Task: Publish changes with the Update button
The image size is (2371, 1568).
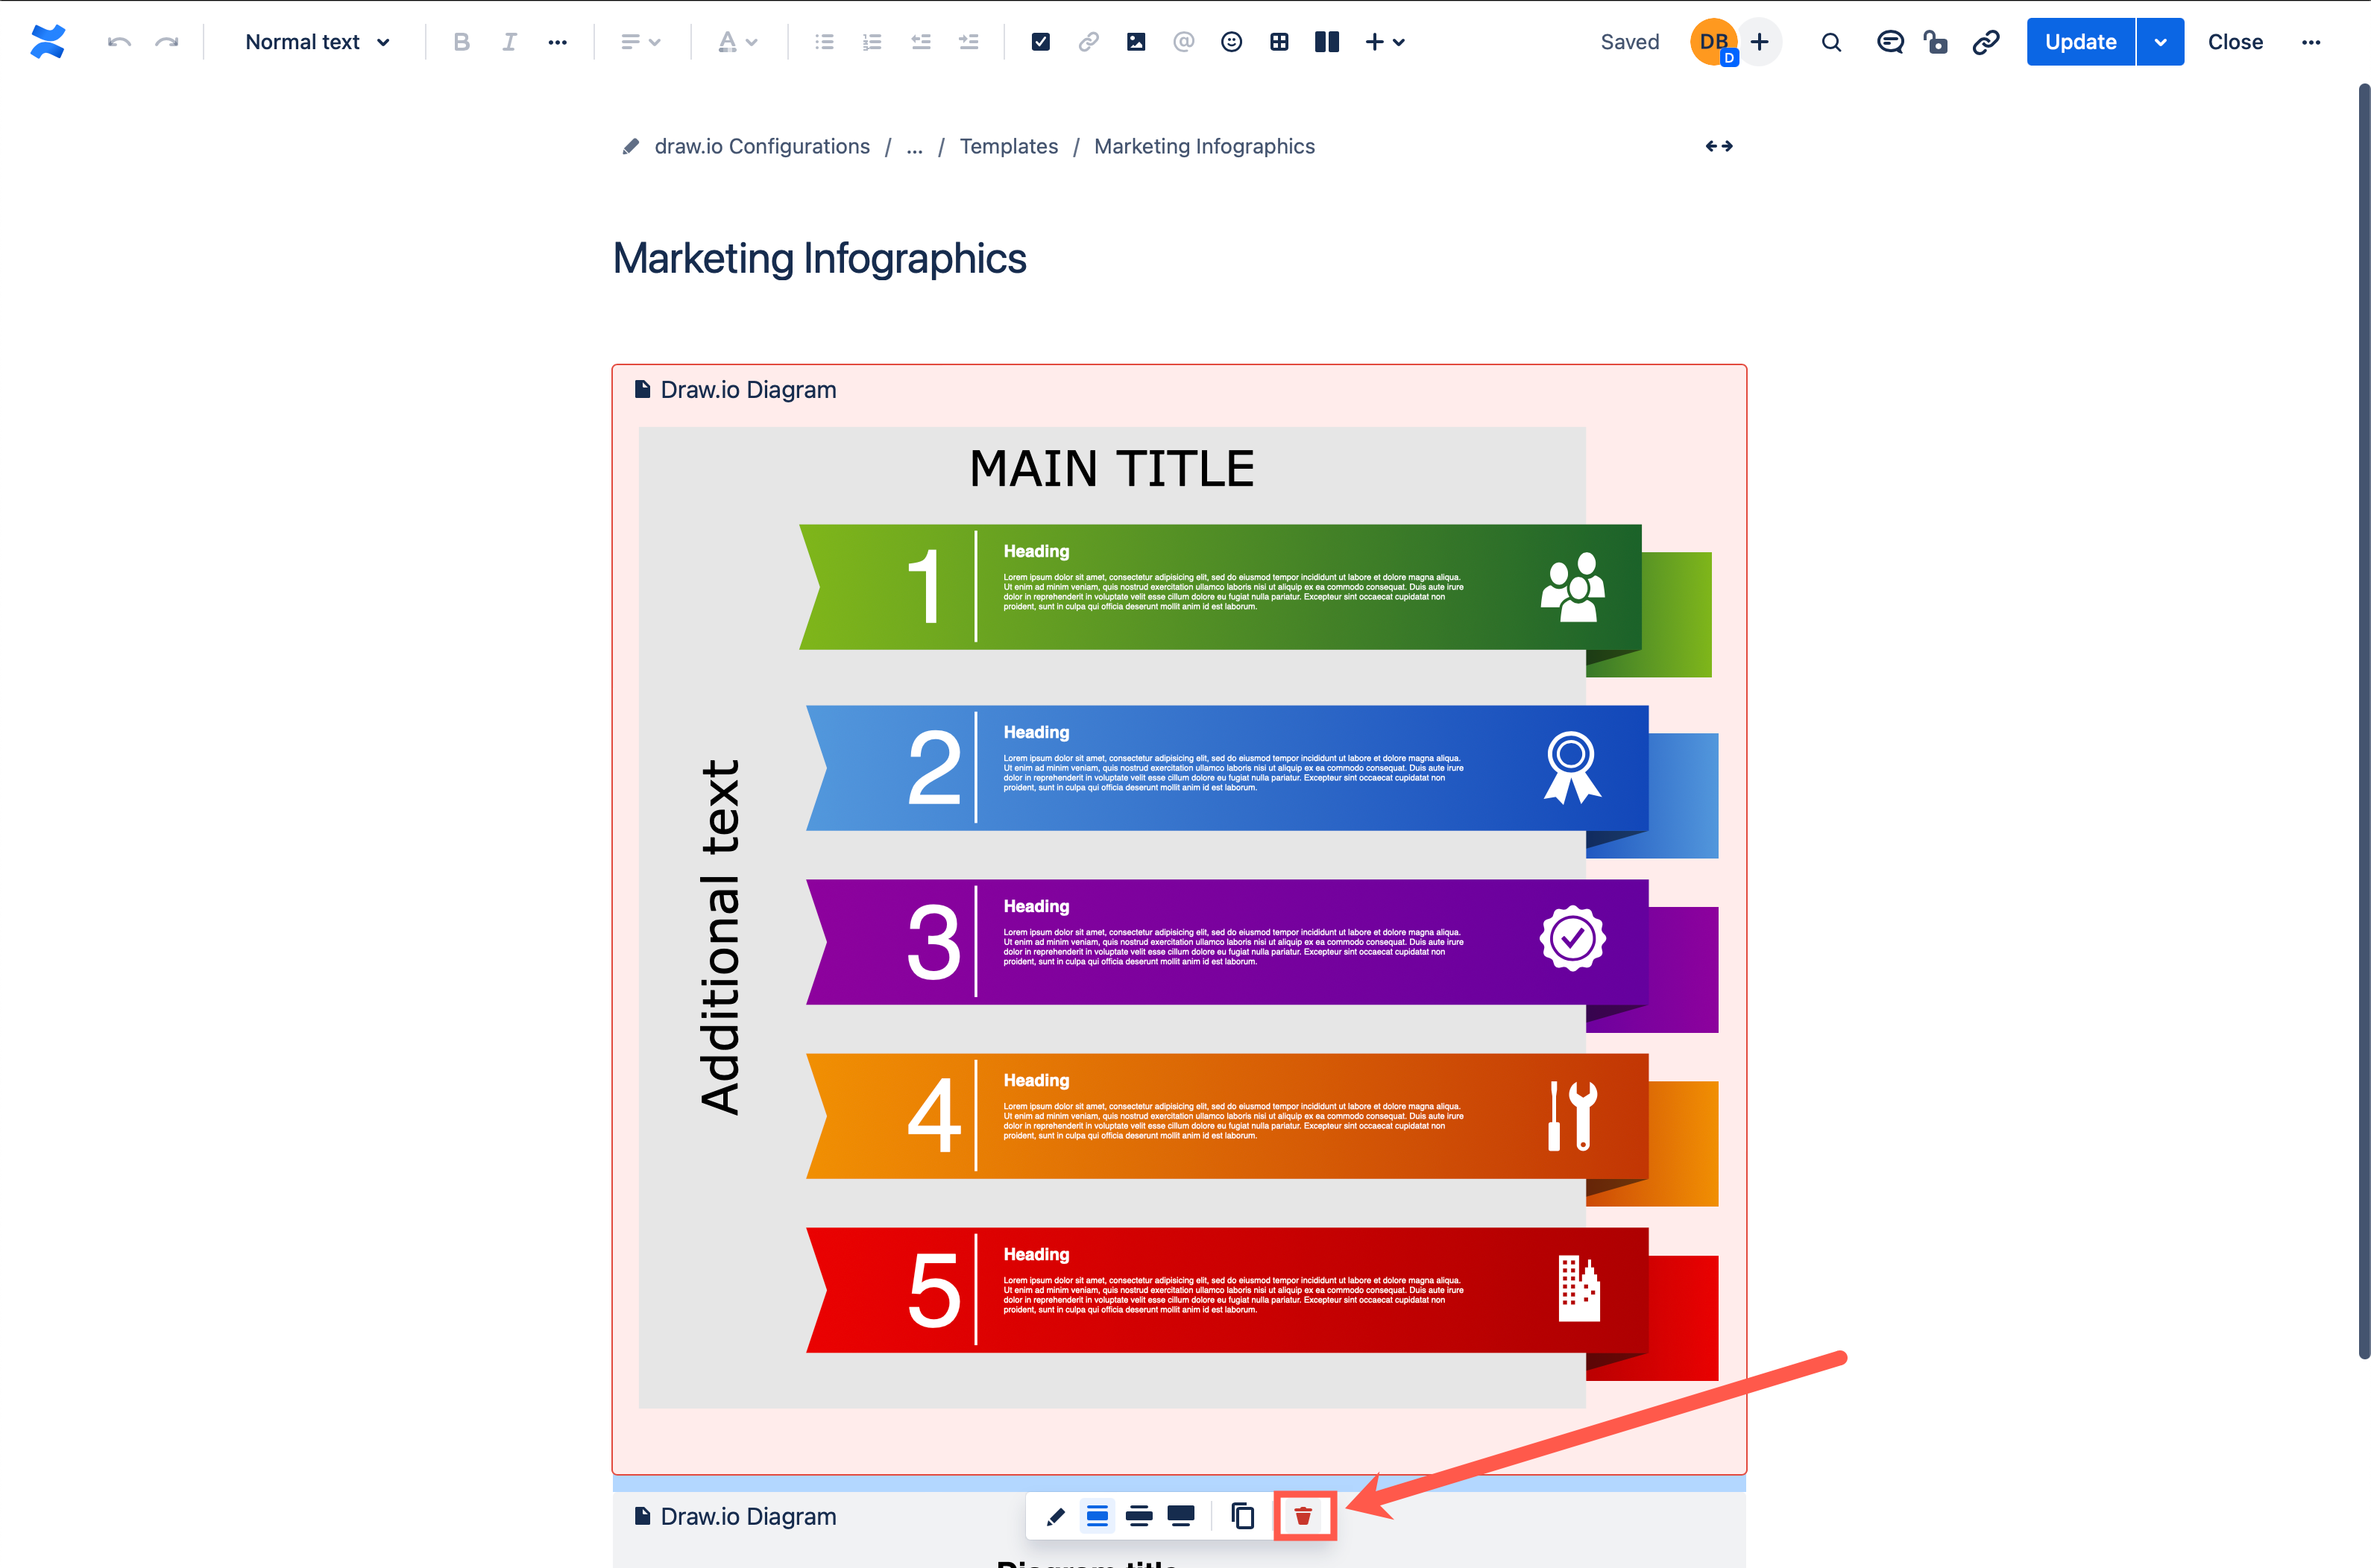Action: (x=2080, y=41)
